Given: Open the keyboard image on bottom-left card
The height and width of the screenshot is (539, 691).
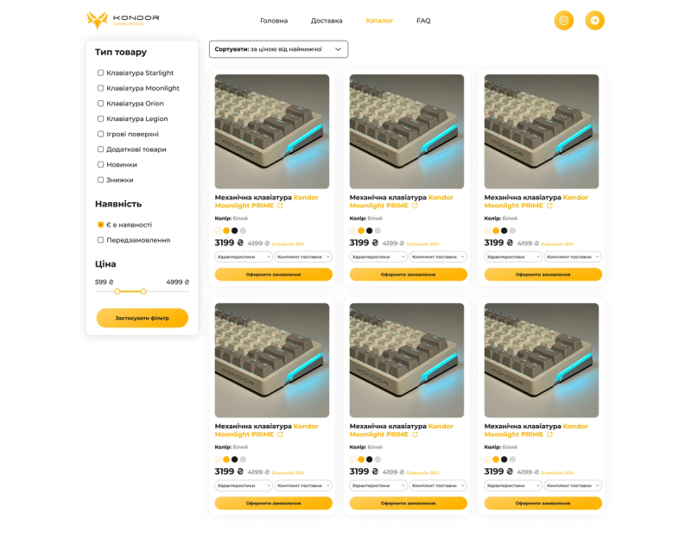Looking at the screenshot, I should click(x=272, y=360).
